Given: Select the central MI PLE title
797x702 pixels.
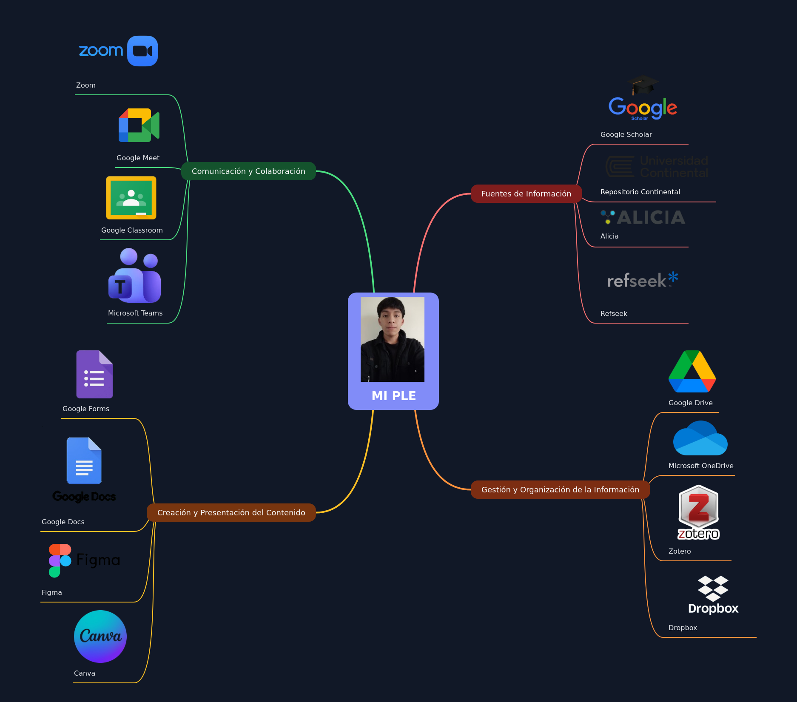Looking at the screenshot, I should tap(394, 396).
